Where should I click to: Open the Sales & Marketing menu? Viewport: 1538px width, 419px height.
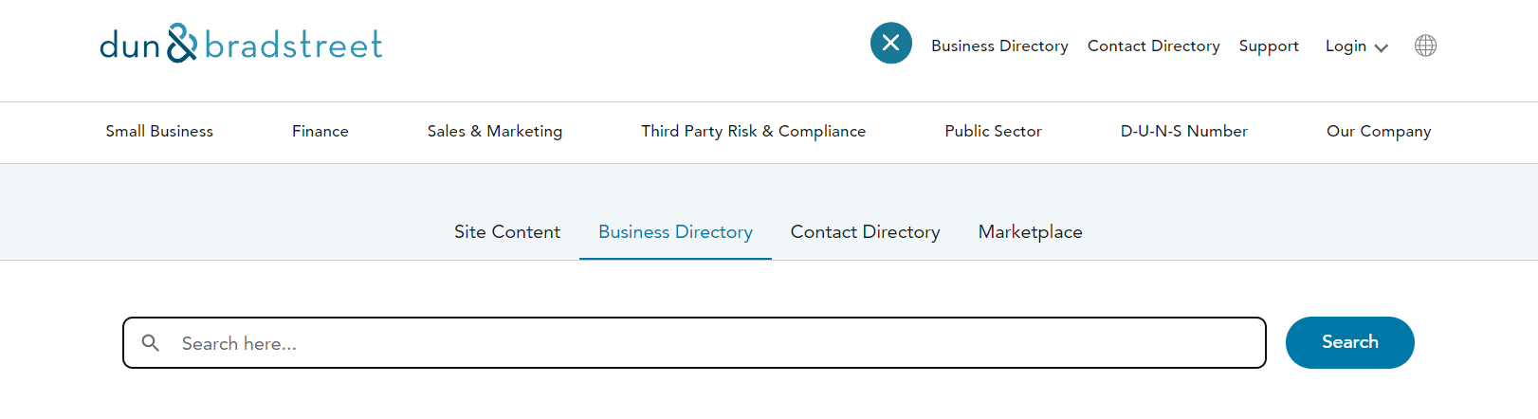coord(495,131)
